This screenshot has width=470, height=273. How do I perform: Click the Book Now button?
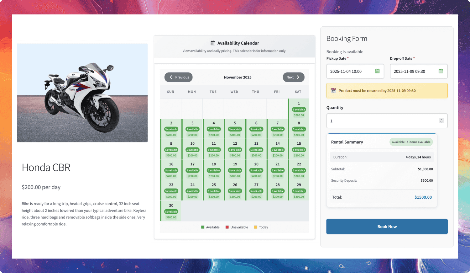[387, 226]
